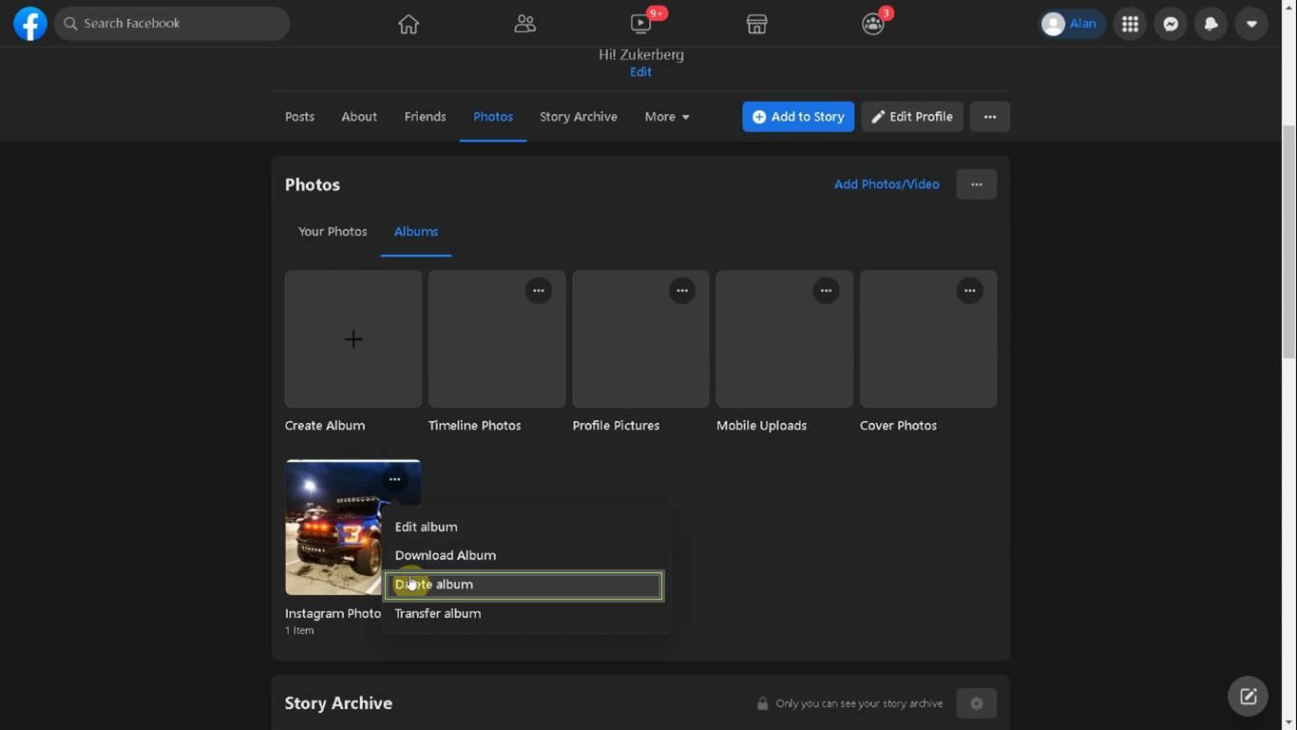Click the Profile Pictures album name
The width and height of the screenshot is (1297, 730).
[616, 426]
